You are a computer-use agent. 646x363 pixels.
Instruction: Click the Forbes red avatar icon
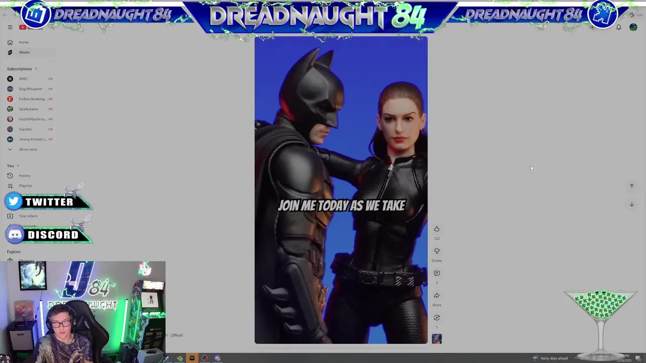[x=10, y=99]
